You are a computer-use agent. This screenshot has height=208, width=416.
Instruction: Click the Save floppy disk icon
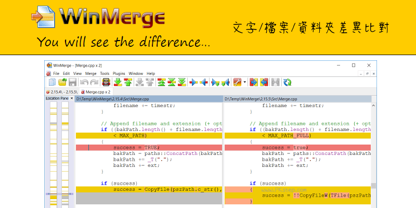[72, 82]
